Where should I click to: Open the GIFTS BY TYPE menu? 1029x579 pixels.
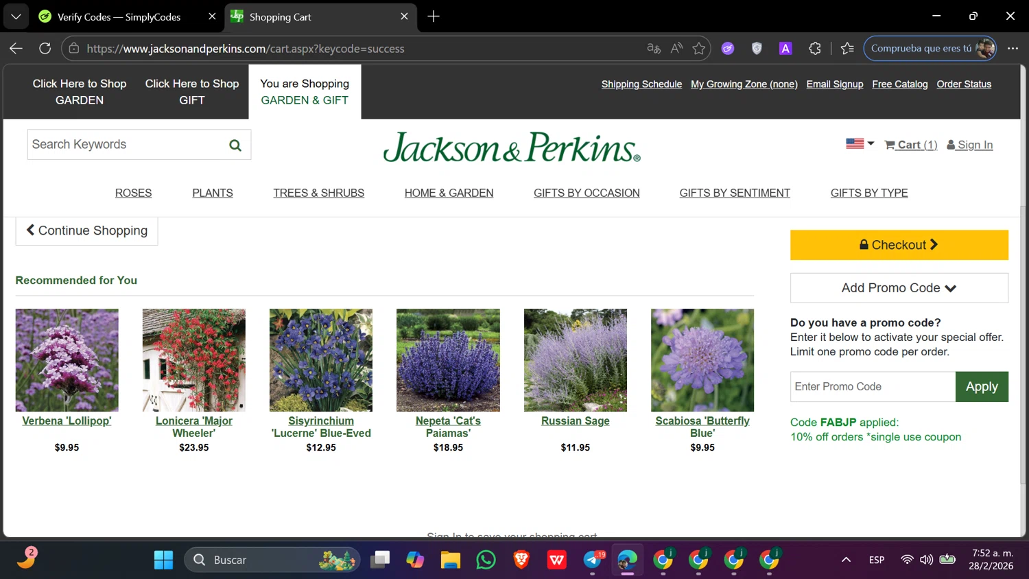[x=869, y=193]
